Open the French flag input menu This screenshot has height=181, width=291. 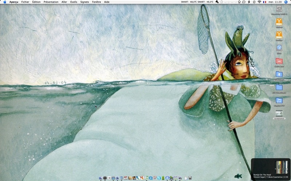265,2
